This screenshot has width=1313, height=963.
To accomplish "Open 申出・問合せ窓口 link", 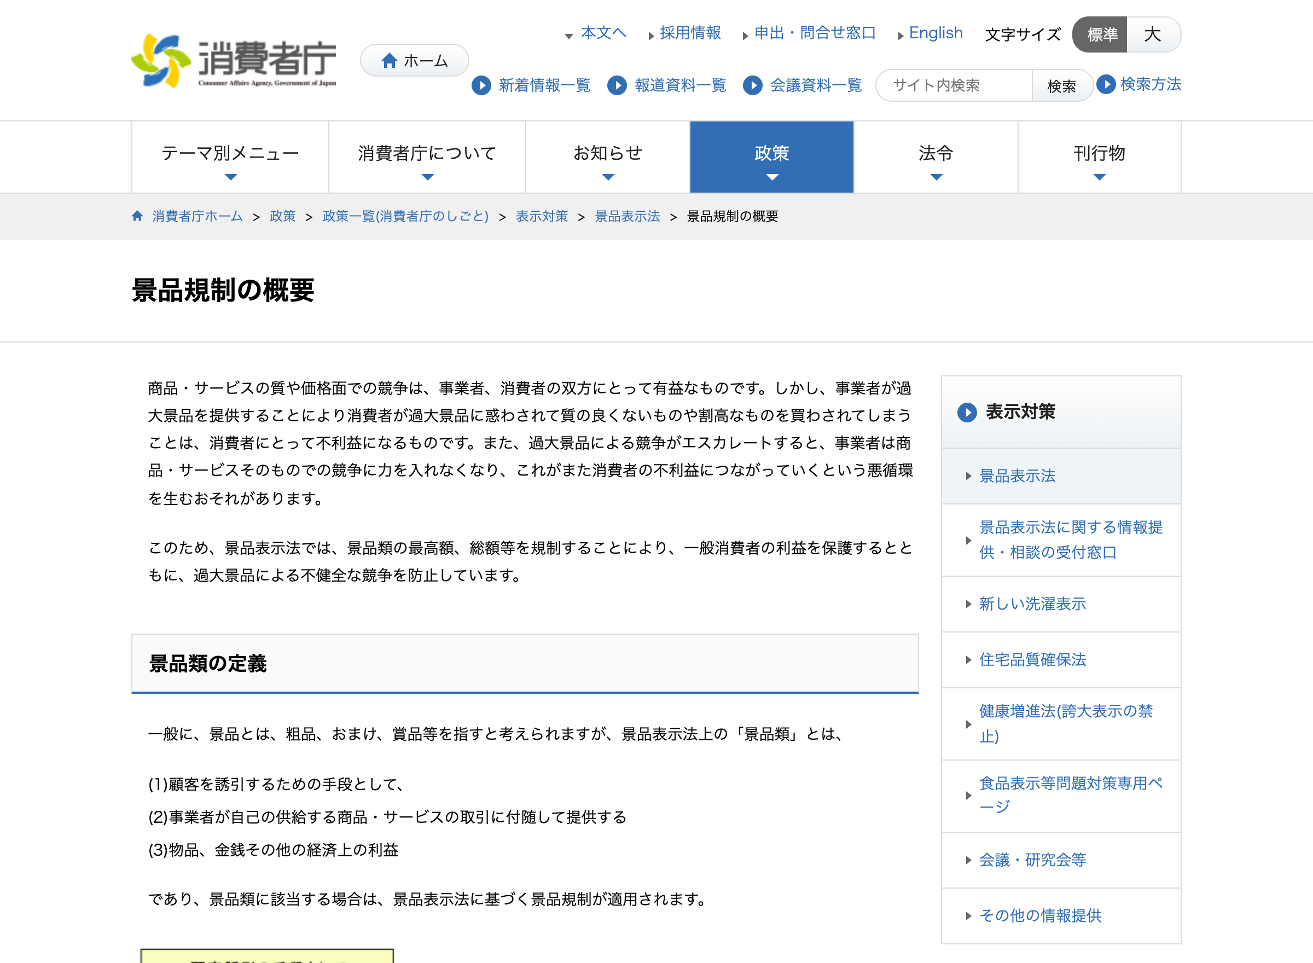I will pyautogui.click(x=815, y=33).
